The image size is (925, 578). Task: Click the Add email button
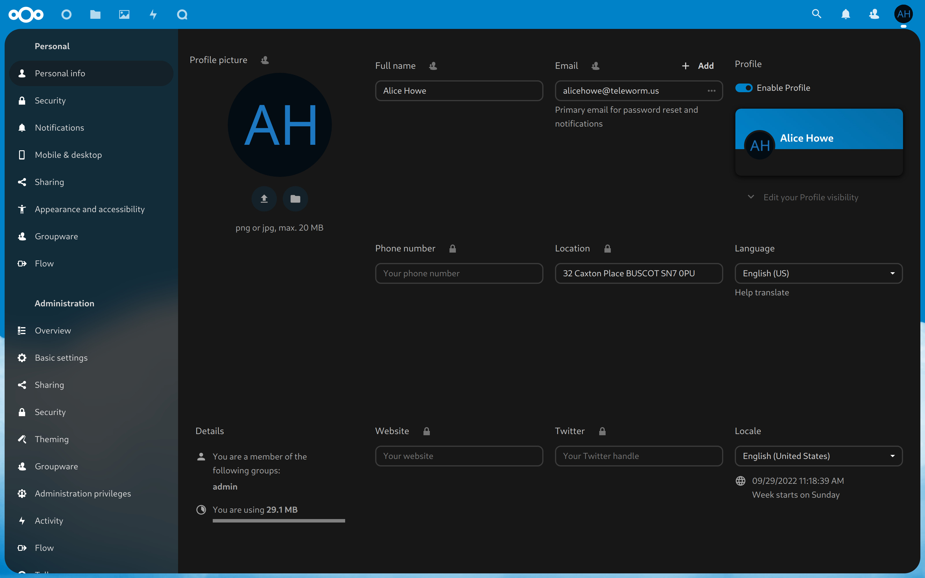(x=698, y=66)
